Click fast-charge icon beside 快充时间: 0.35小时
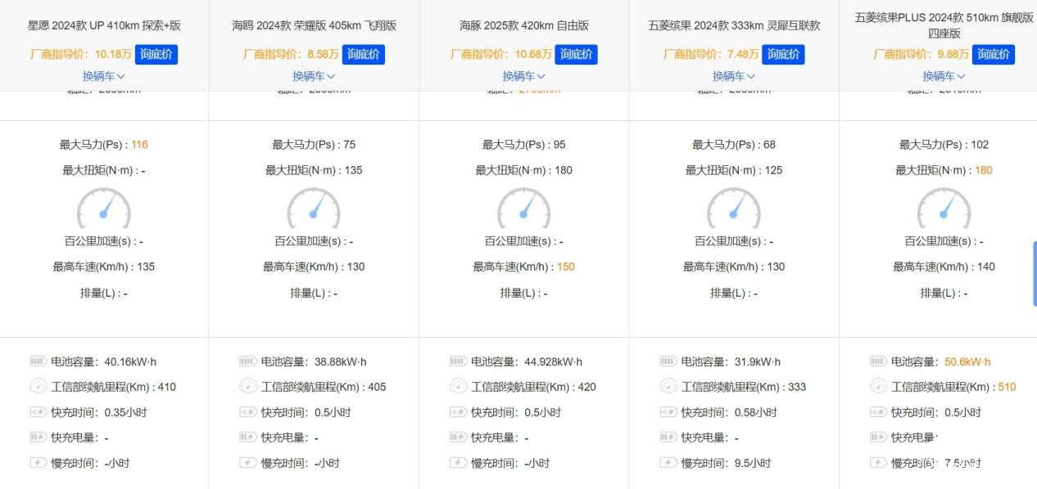This screenshot has height=489, width=1037. pos(38,412)
